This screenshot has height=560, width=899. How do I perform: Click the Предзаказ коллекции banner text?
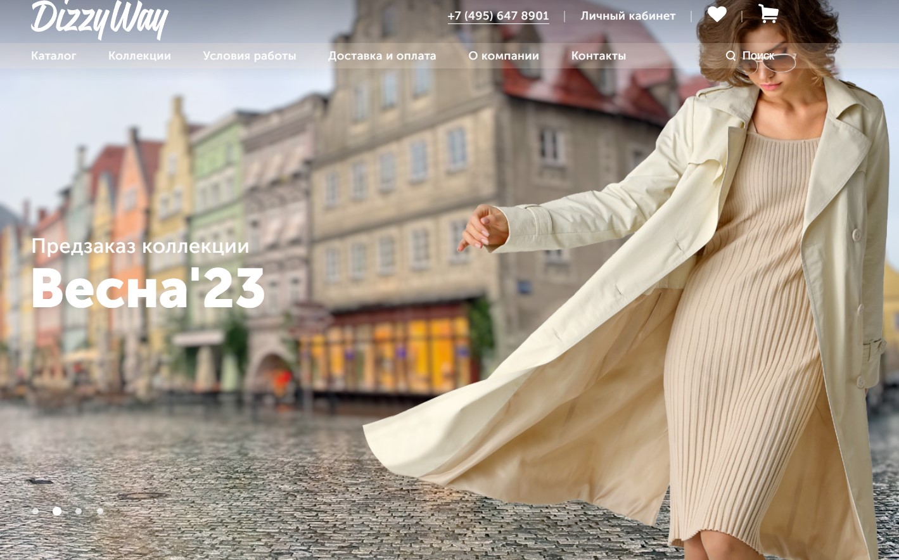[140, 246]
